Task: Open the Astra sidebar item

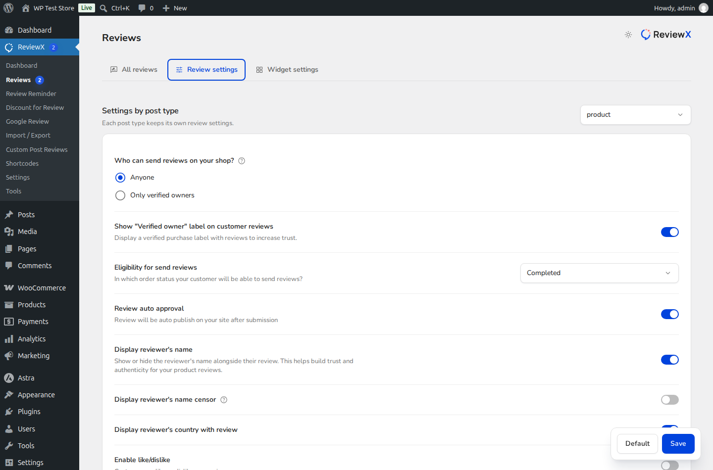Action: pyautogui.click(x=40, y=378)
